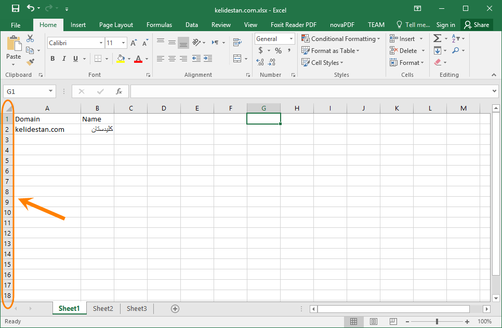Screen dimensions: 502x328
Task: Collapse the ribbon with chevron
Action: click(x=494, y=75)
